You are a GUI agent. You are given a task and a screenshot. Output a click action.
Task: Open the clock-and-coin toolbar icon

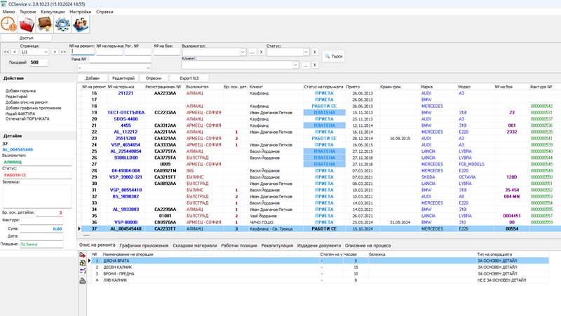click(x=8, y=25)
